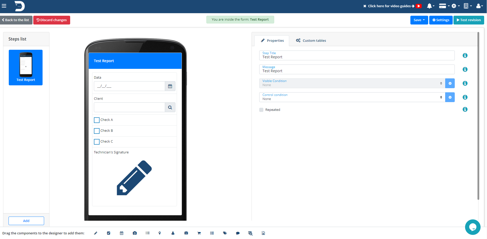The height and width of the screenshot is (239, 487).
Task: Add a new step to the list
Action: click(26, 221)
